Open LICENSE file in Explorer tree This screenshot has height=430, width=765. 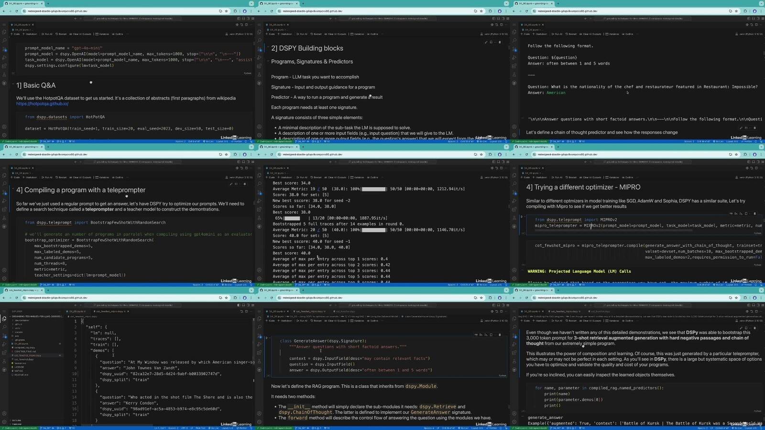(19, 367)
